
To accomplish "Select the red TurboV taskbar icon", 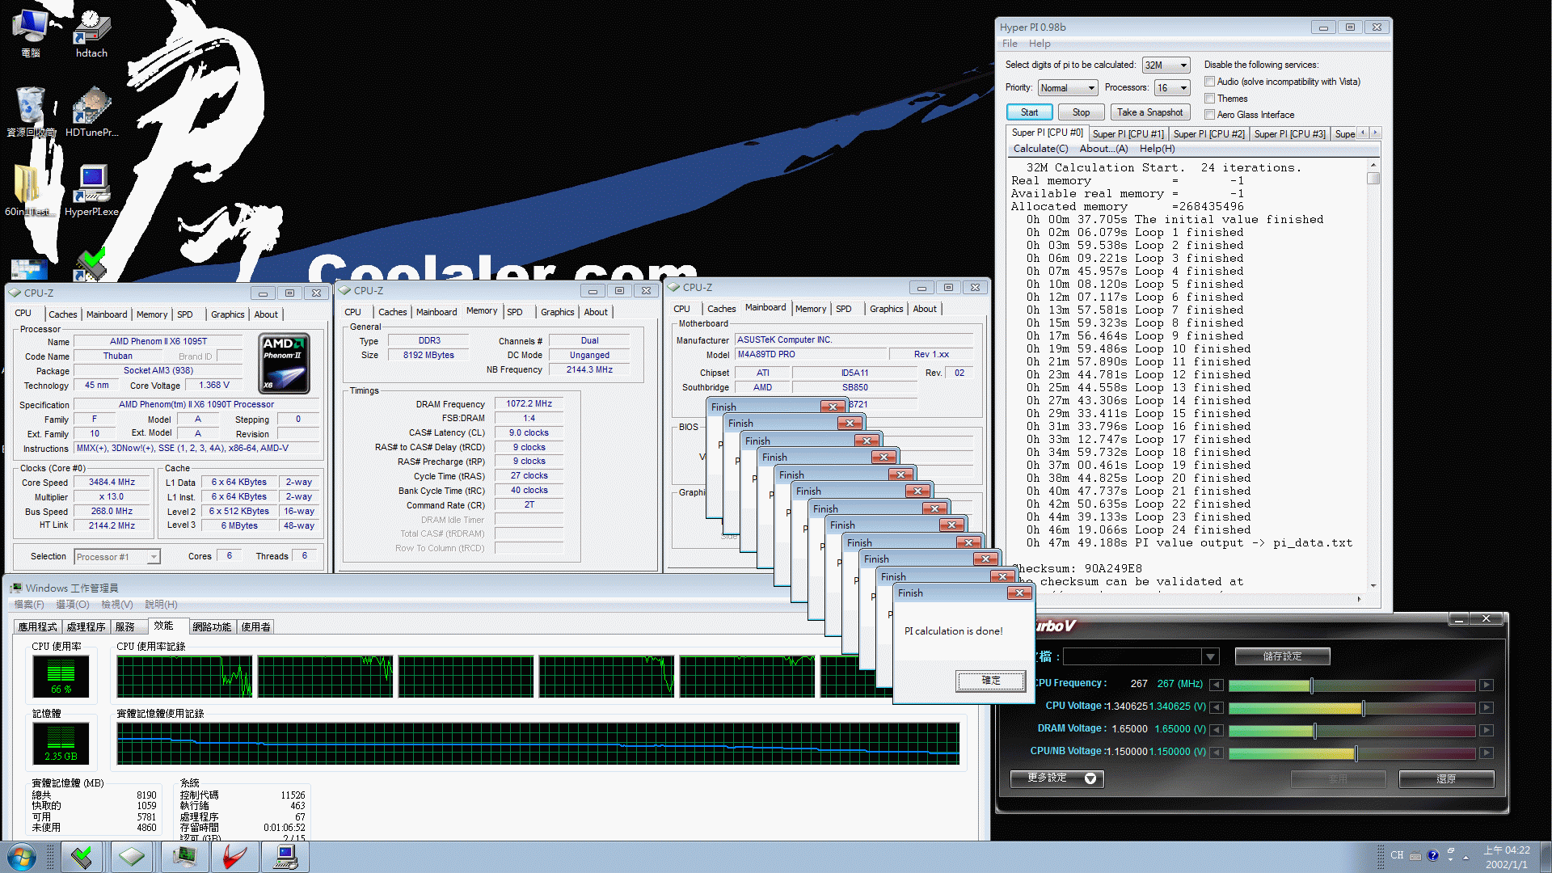I will click(234, 857).
